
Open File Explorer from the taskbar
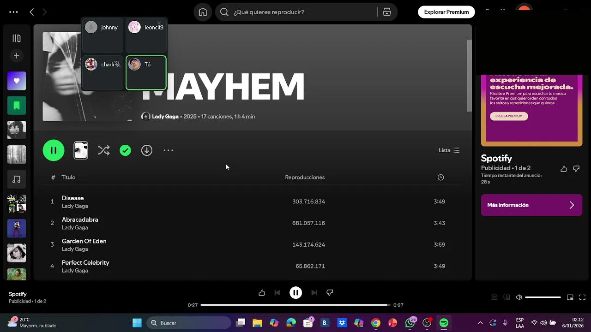click(257, 323)
